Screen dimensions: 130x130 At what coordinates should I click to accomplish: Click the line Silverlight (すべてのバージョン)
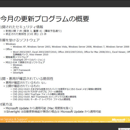click(x=29, y=60)
